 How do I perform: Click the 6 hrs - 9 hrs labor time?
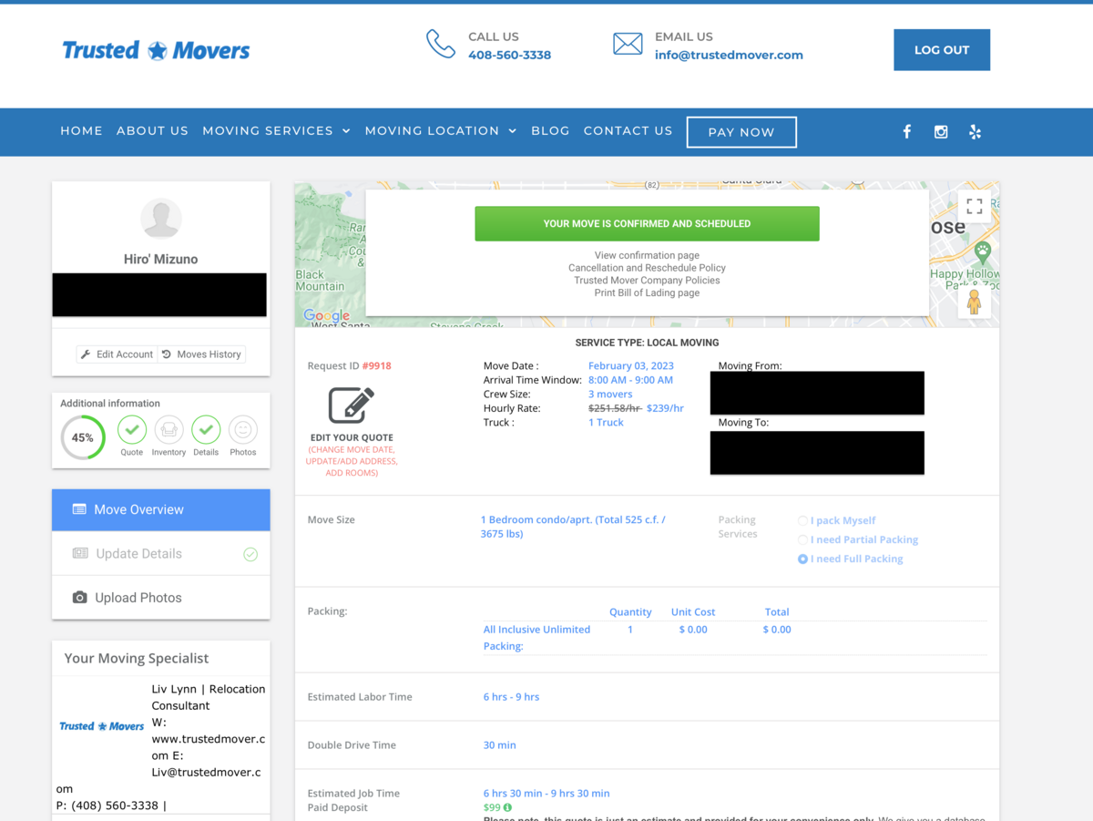click(511, 697)
